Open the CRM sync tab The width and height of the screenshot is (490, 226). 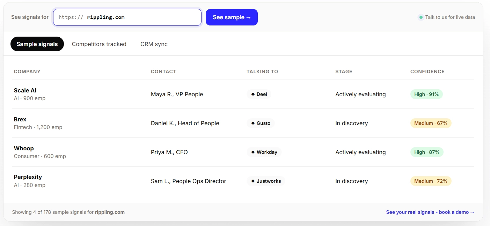(x=154, y=44)
